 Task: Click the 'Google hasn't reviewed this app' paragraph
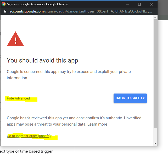click(74, 121)
